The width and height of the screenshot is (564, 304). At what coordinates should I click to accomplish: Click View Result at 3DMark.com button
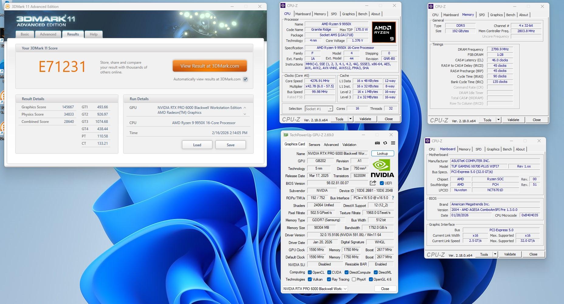pyautogui.click(x=210, y=66)
